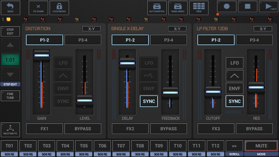Viewport: 279px width, 157px height.
Task: Bypass the Single X-Delay effect
Action: (x=169, y=129)
